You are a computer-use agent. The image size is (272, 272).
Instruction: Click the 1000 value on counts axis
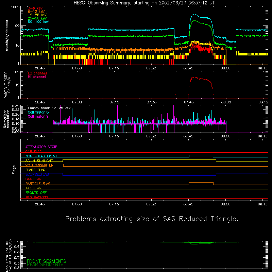[x=15, y=7]
